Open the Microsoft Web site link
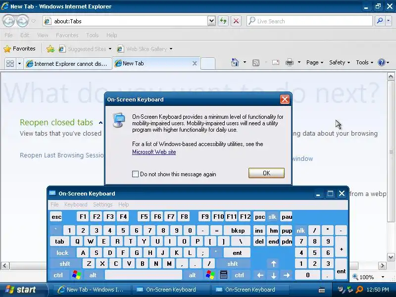The width and height of the screenshot is (396, 297). coord(154,152)
